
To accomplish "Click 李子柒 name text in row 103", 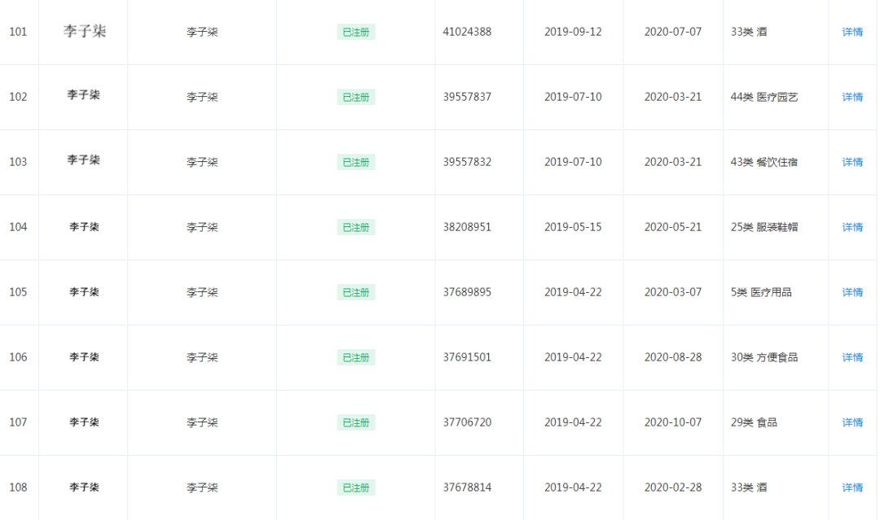I will click(202, 162).
